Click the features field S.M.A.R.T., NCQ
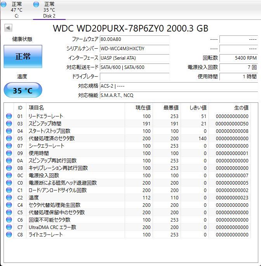261x266 pixels. click(x=179, y=95)
